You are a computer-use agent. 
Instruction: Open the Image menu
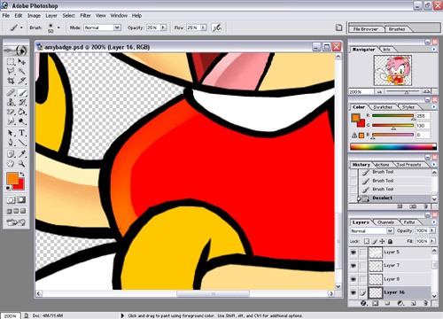pyautogui.click(x=34, y=15)
